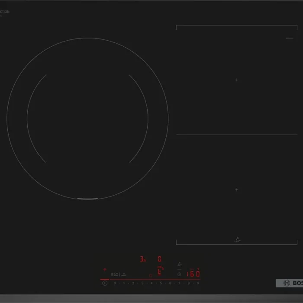Choose power level 7 on the scale
The image size is (303, 303).
[179, 283]
